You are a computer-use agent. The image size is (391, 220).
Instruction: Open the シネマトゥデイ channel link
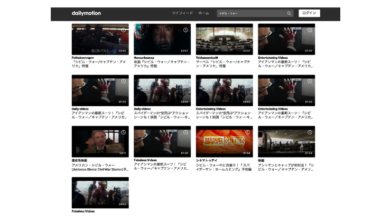[207, 160]
